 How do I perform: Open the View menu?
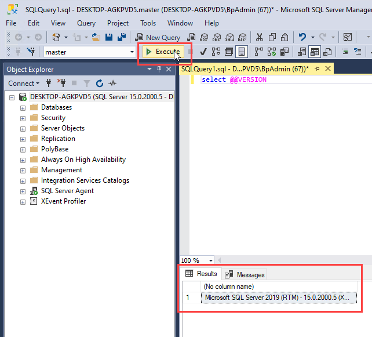58,23
